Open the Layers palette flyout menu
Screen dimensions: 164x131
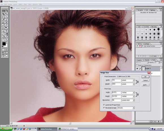click(x=161, y=60)
